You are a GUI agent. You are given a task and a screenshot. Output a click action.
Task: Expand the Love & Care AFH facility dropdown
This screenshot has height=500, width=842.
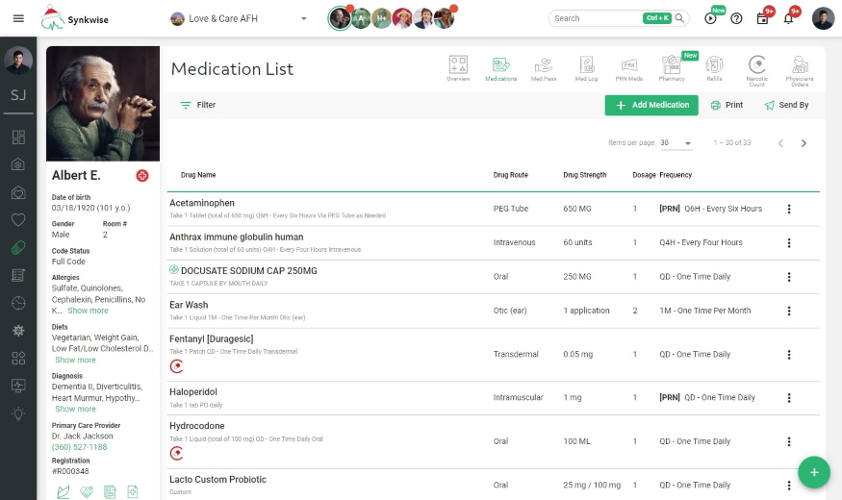(x=304, y=18)
